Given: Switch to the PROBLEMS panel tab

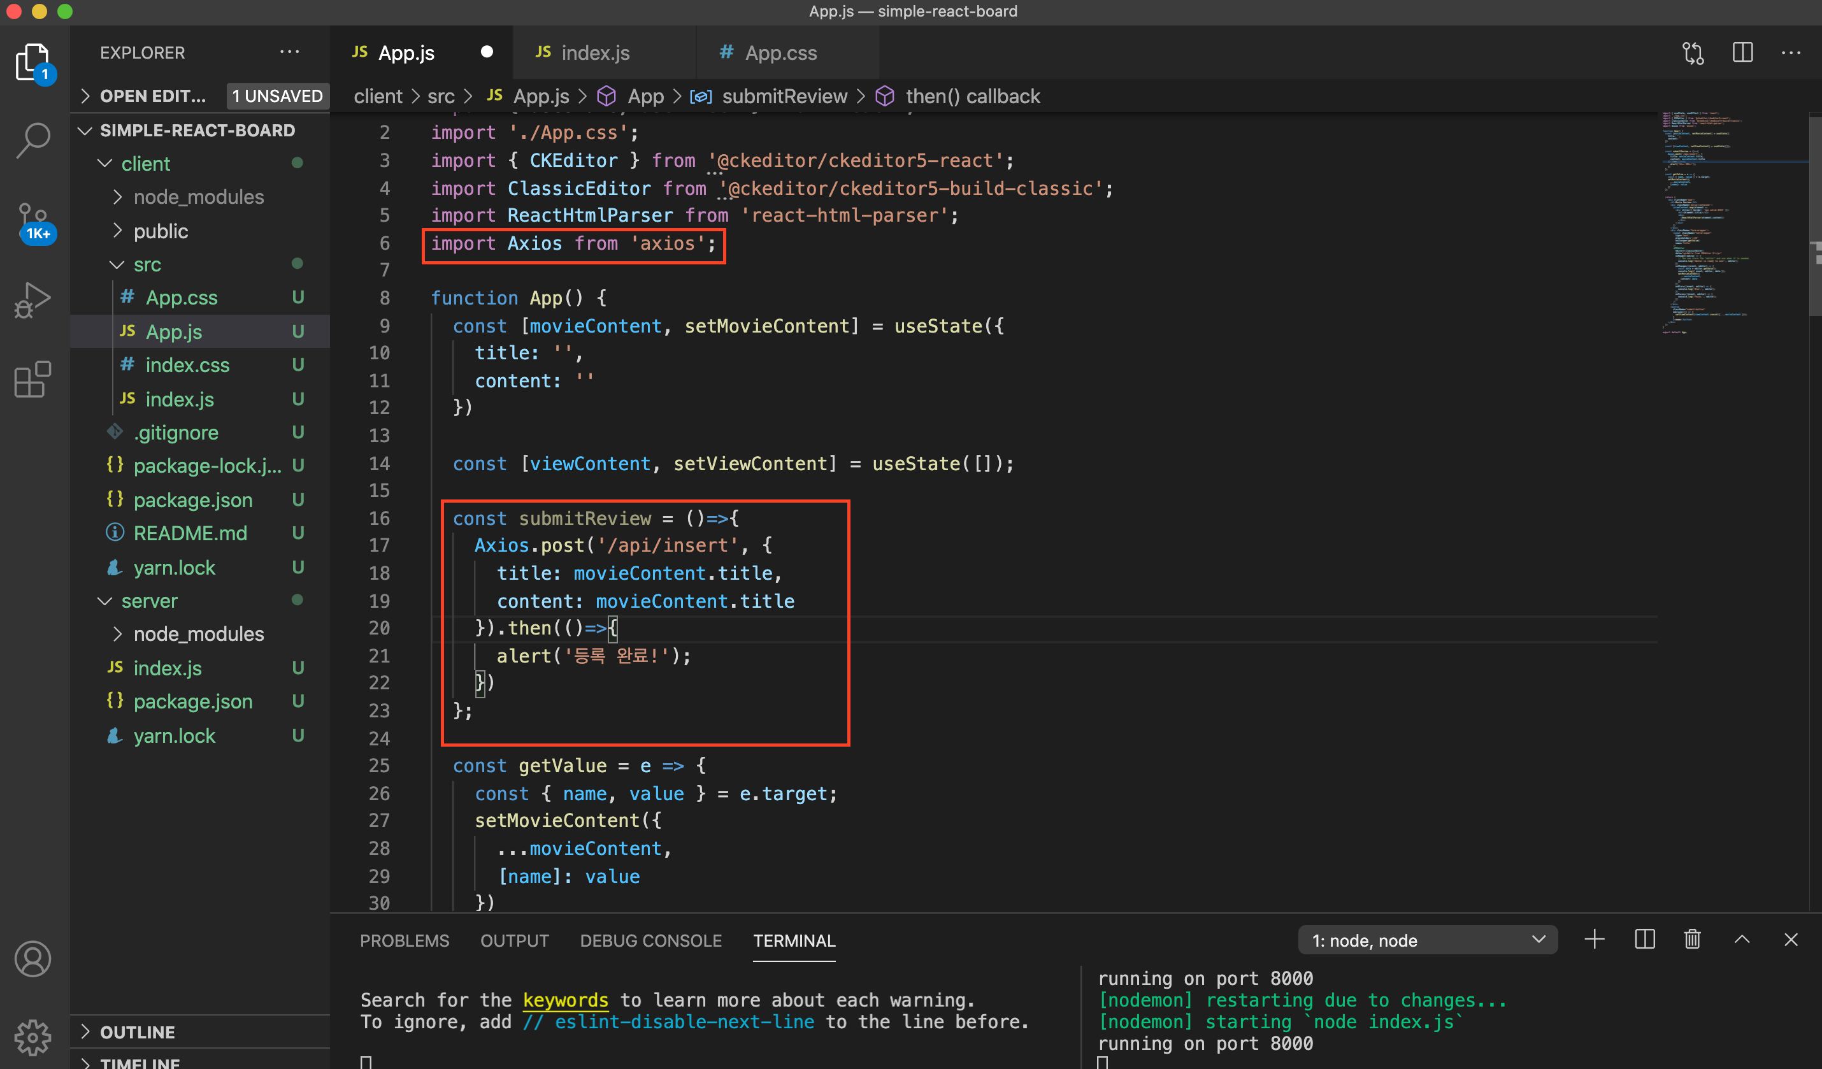Looking at the screenshot, I should (404, 940).
